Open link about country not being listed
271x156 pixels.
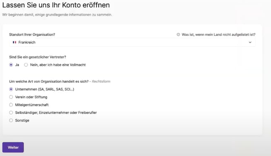point(219,34)
